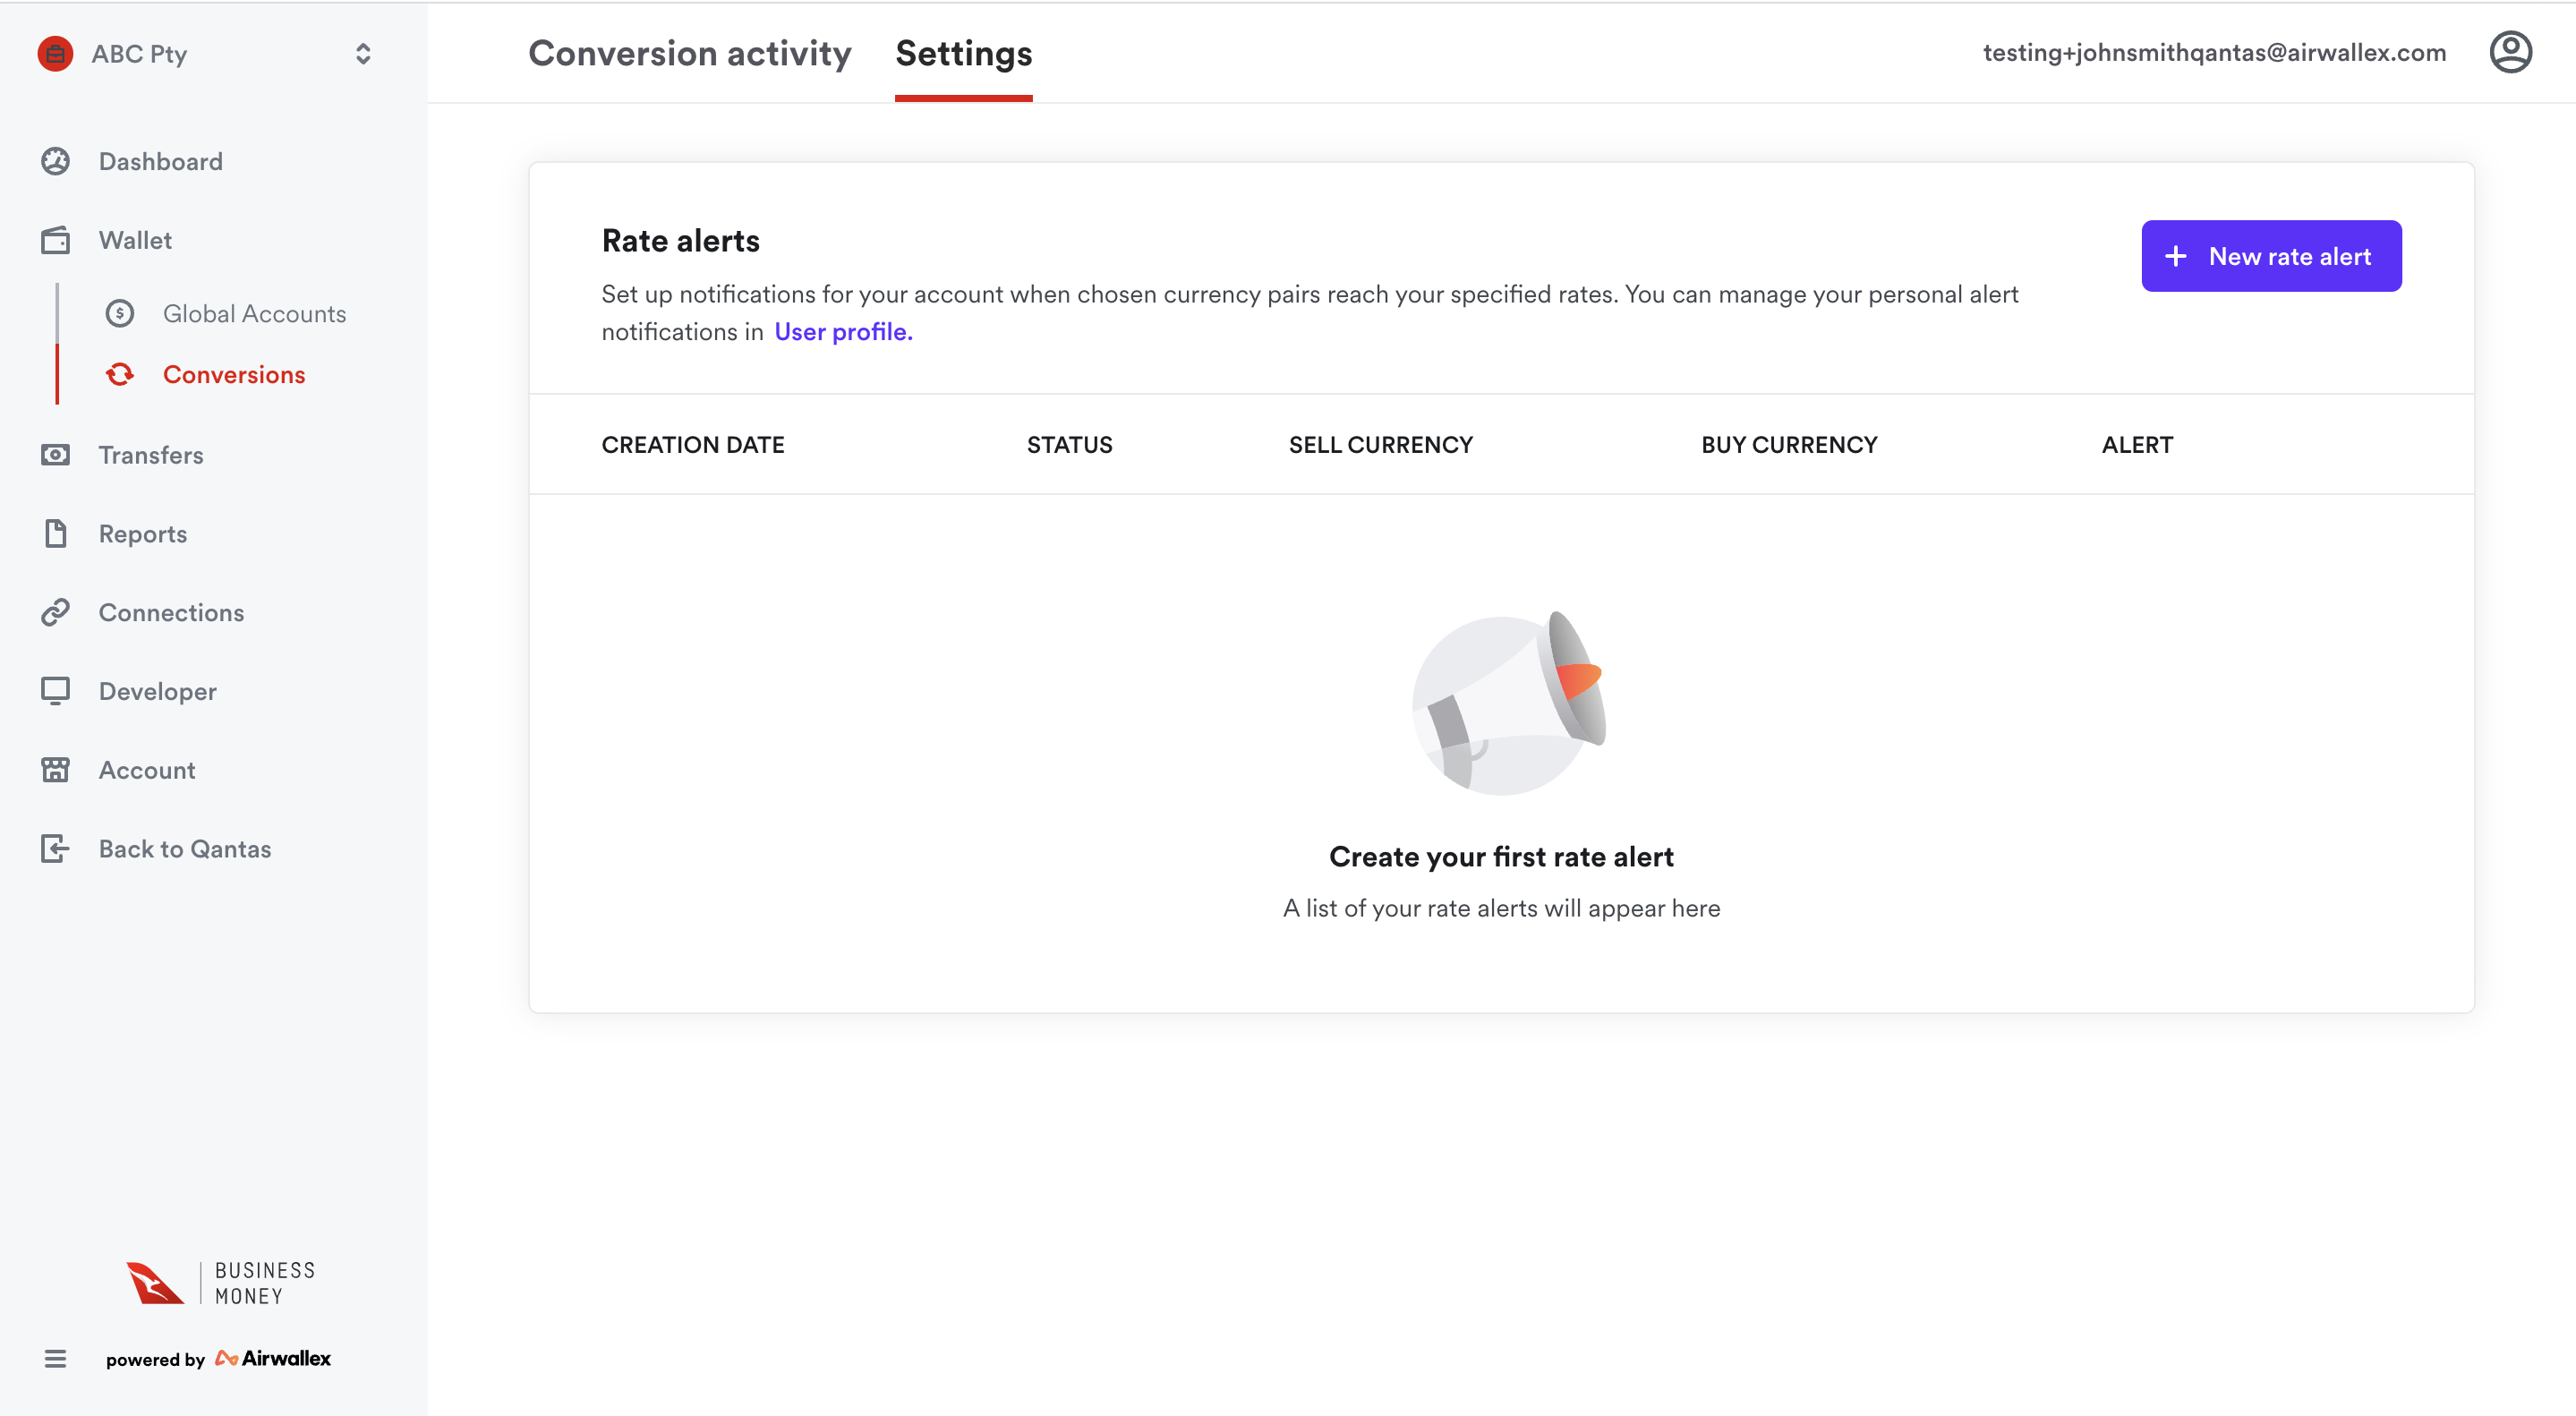Screen dimensions: 2576x1416
Task: Click the Wallet icon in sidebar
Action: point(56,240)
